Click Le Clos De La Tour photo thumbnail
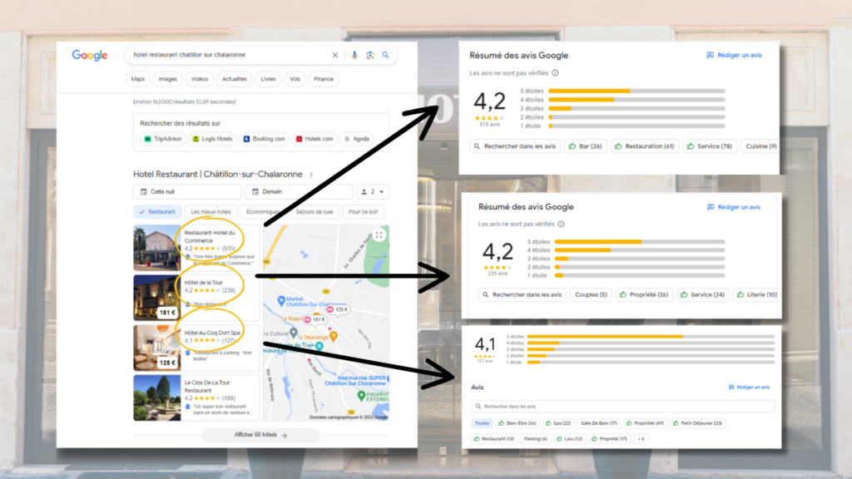Screen dimensions: 852x479 [x=157, y=398]
